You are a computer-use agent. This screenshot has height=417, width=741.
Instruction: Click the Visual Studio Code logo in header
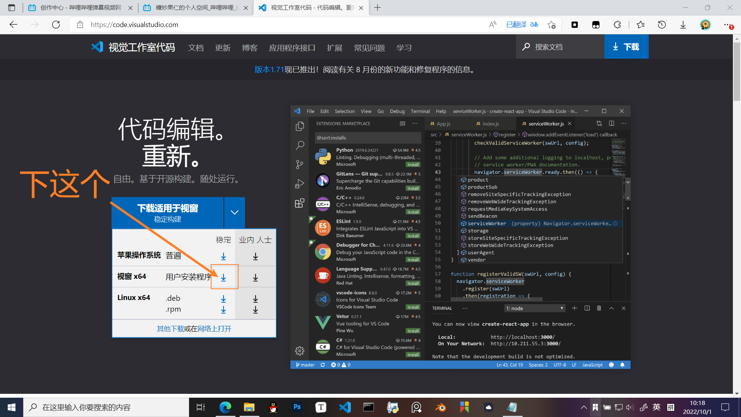97,47
